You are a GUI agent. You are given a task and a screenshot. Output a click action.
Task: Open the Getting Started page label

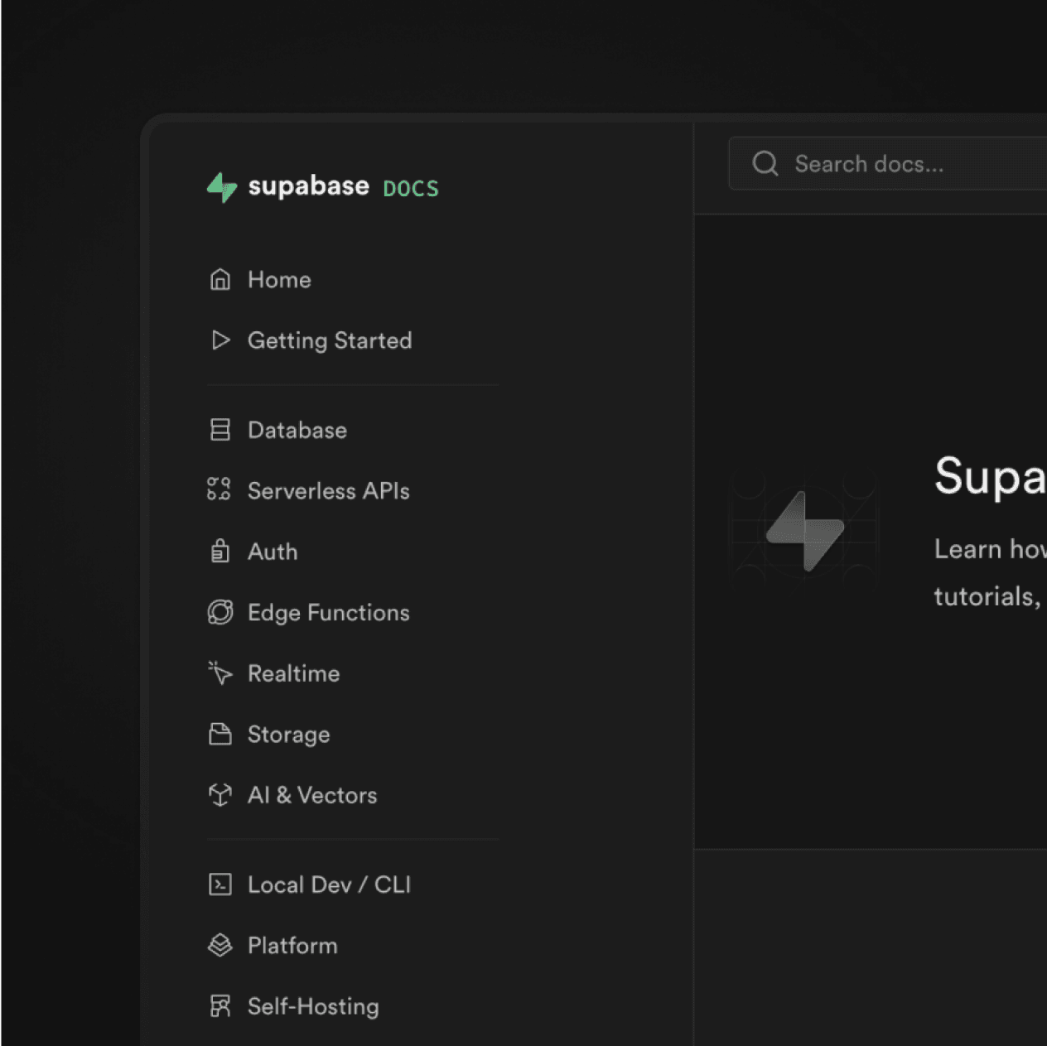coord(329,340)
